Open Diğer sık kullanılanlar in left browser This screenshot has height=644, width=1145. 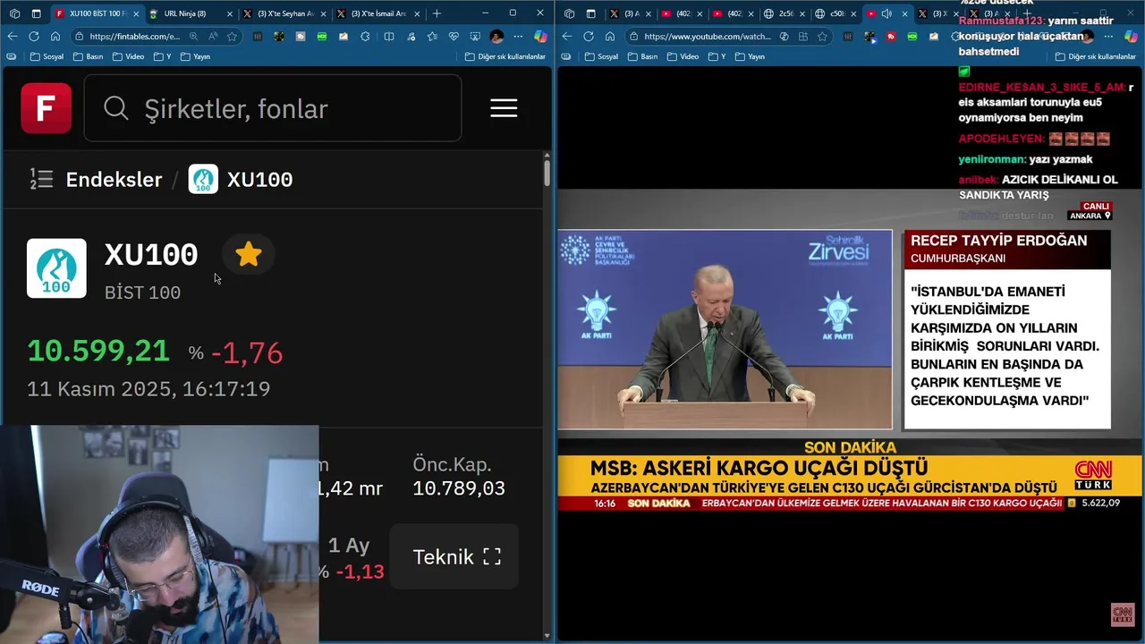(505, 56)
